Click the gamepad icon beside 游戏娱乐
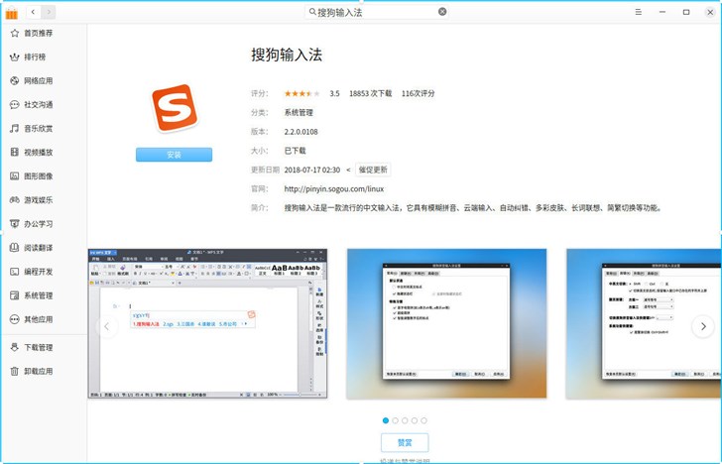722x464 pixels. tap(15, 200)
